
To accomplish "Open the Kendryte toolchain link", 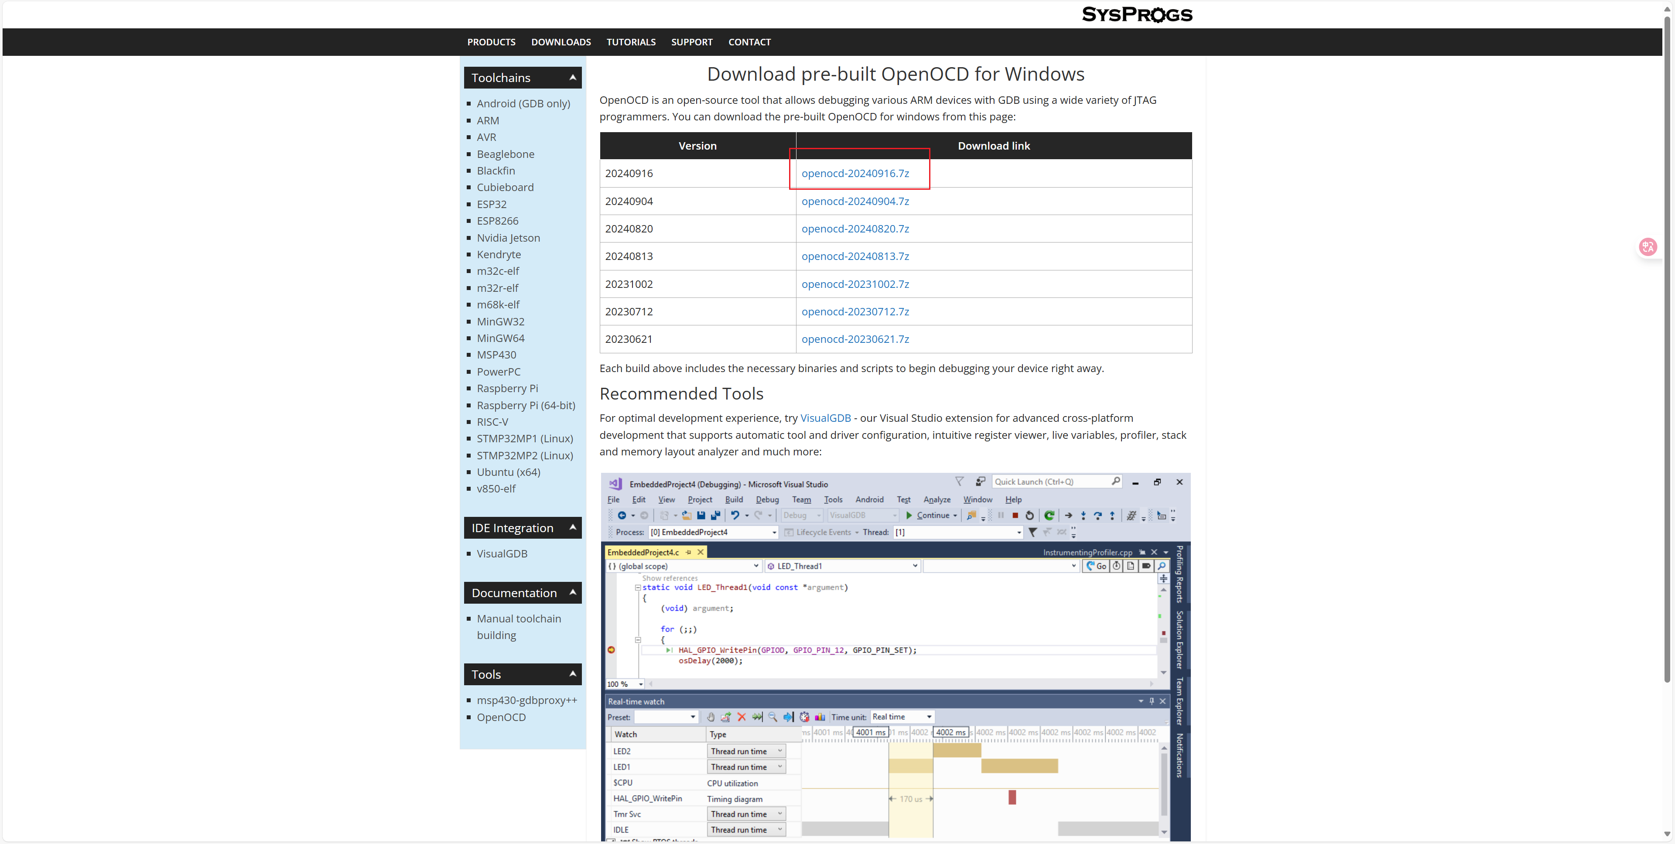I will (499, 254).
